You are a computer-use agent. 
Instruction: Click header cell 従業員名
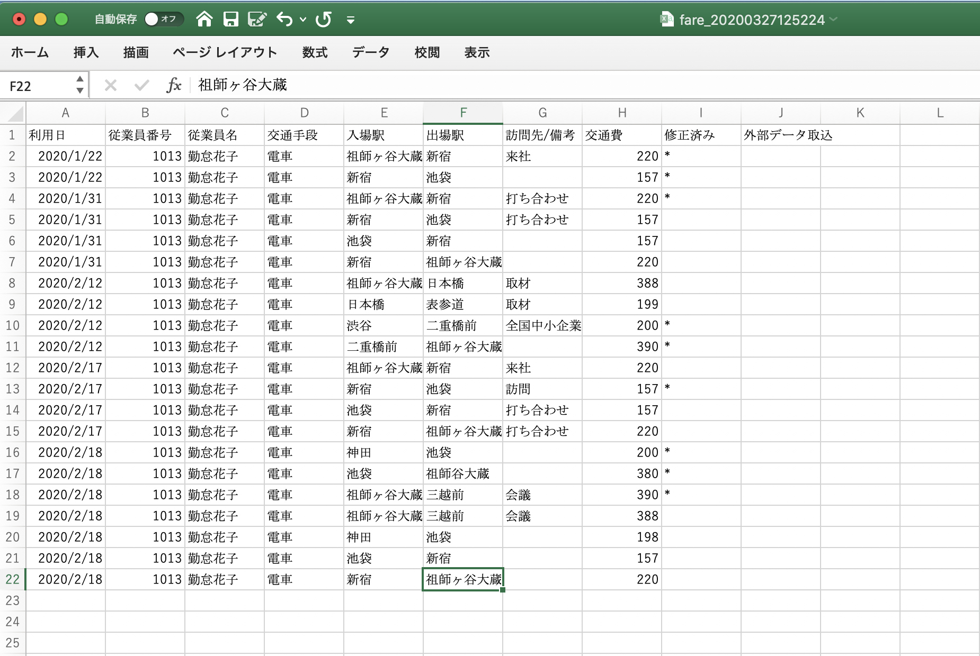[225, 135]
